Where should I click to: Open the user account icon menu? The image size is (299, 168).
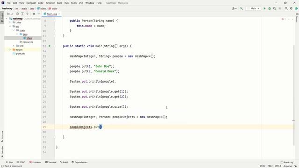pyautogui.click(x=234, y=8)
